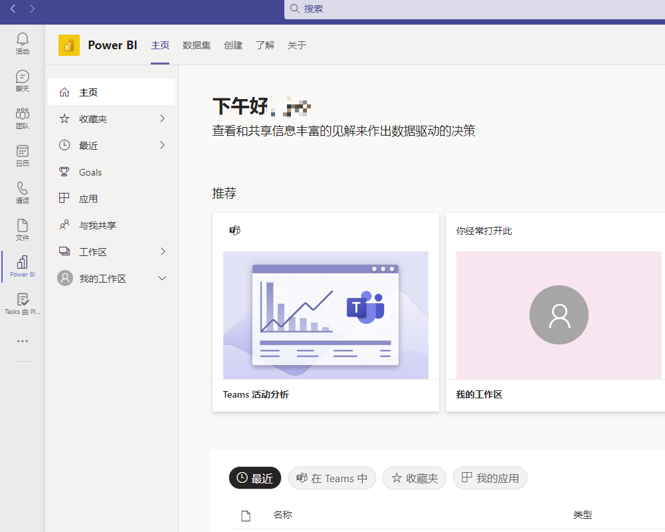
Task: Open the 我的工作区 card thumbnail
Action: (559, 315)
